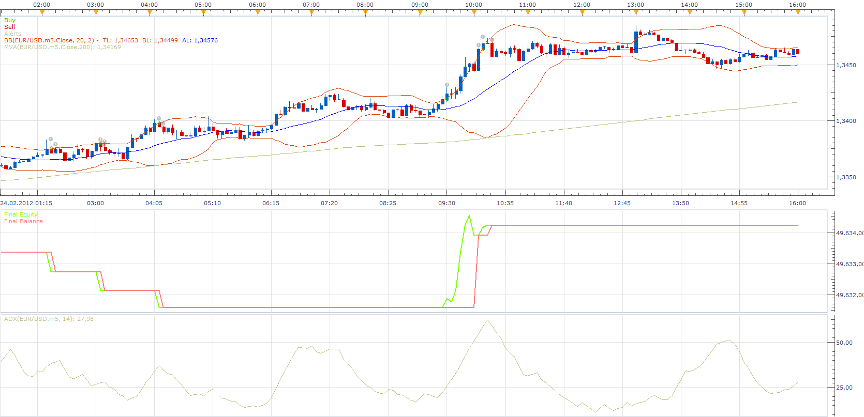Viewport: 864px width, 417px height.
Task: Click the 12:45 time axis label
Action: (622, 203)
